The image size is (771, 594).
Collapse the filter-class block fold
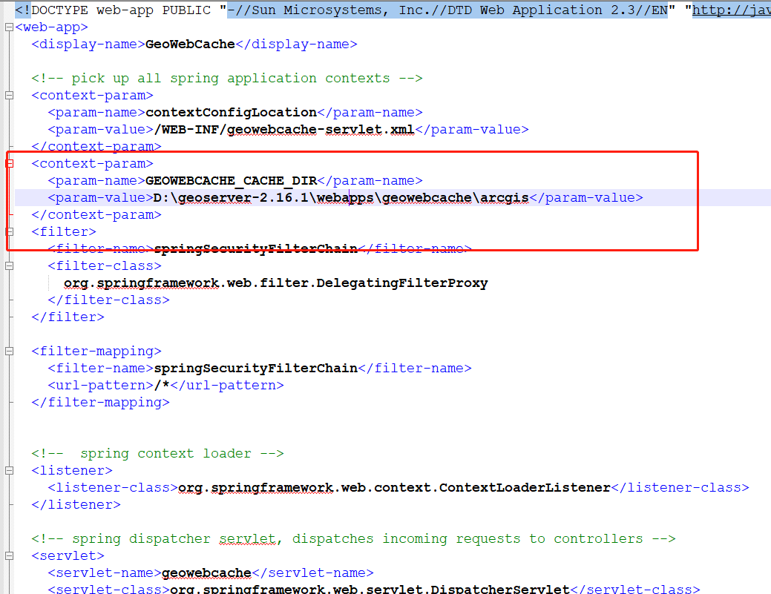click(x=7, y=265)
